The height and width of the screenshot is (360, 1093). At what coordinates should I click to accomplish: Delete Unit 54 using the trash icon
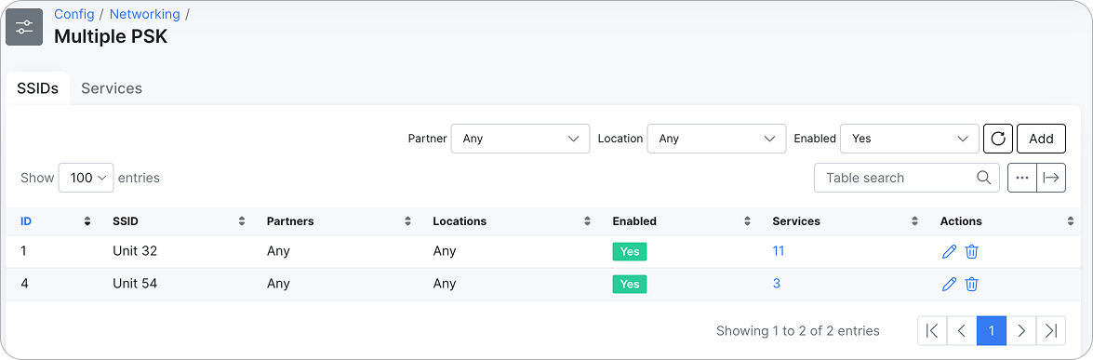click(x=972, y=284)
